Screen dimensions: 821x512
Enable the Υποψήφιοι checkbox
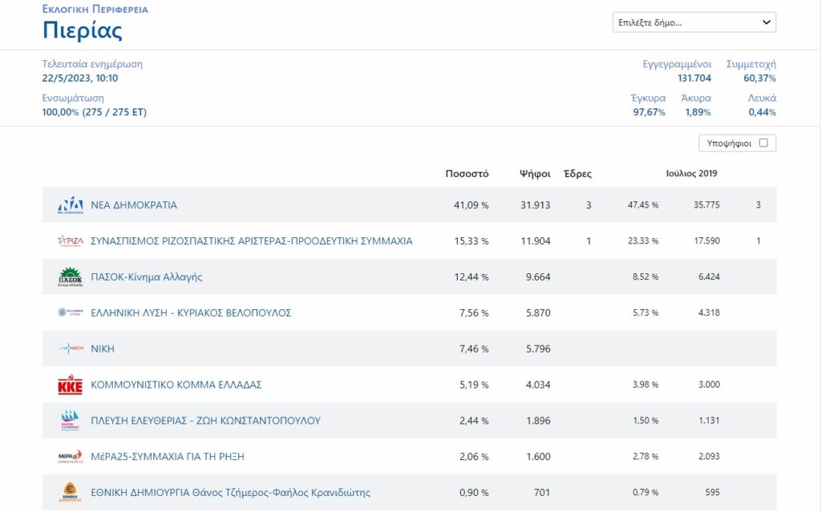(x=763, y=143)
